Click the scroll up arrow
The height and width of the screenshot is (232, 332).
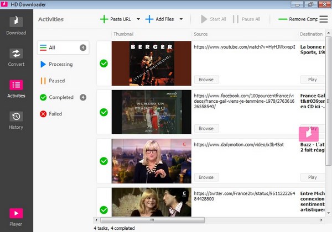point(328,33)
